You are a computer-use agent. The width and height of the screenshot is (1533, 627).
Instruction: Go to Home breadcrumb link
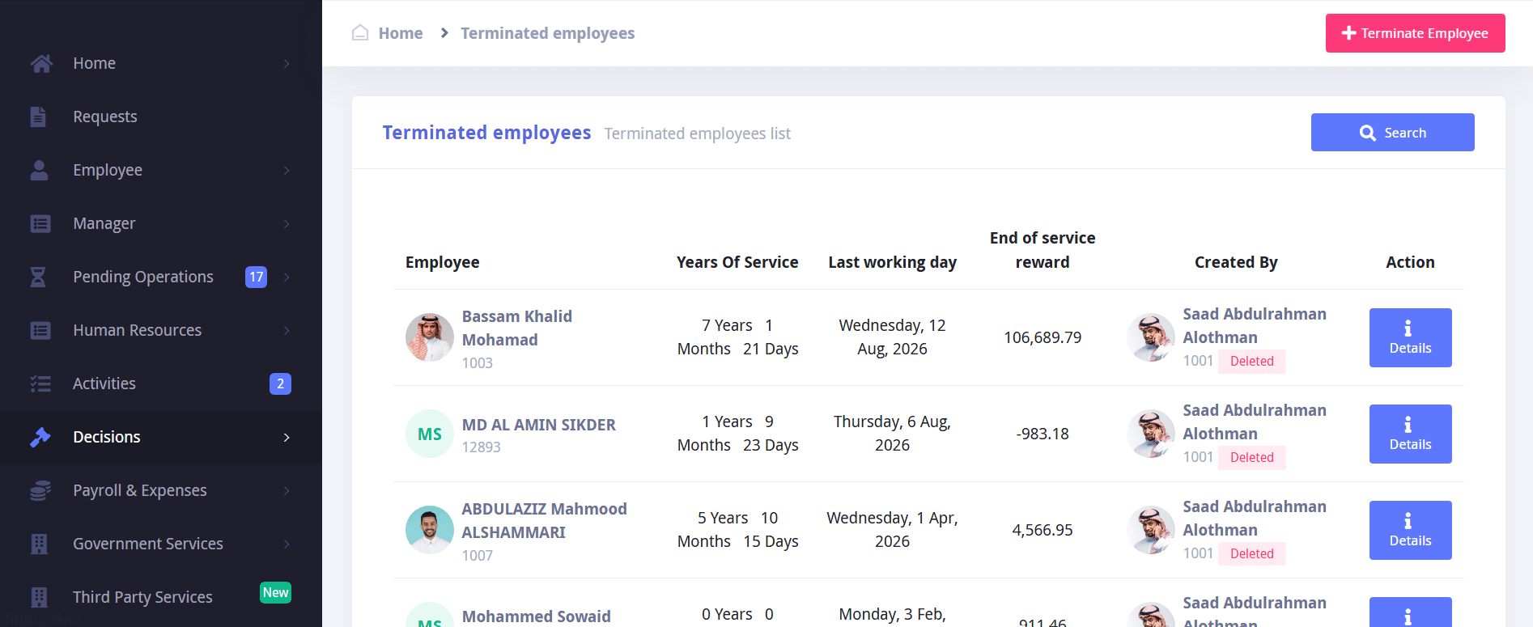[x=401, y=33]
